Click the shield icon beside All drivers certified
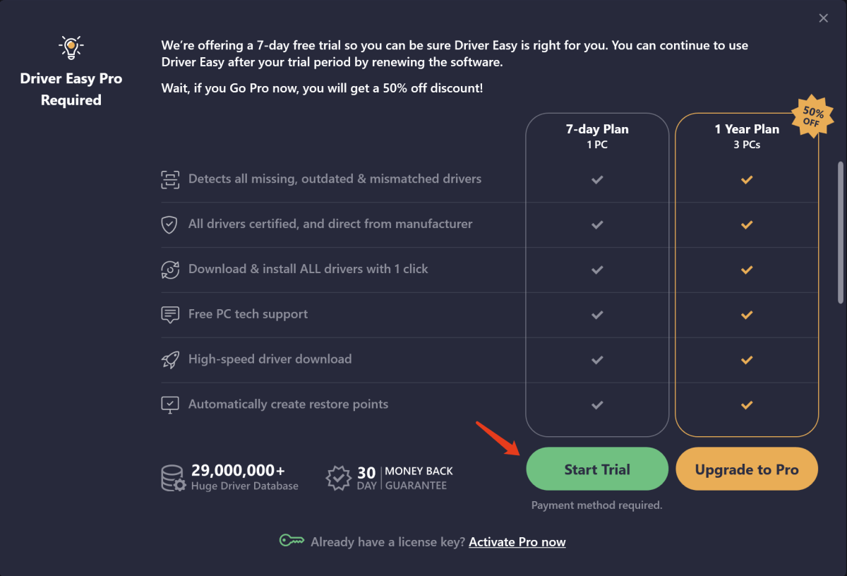Image resolution: width=847 pixels, height=576 pixels. [x=170, y=224]
